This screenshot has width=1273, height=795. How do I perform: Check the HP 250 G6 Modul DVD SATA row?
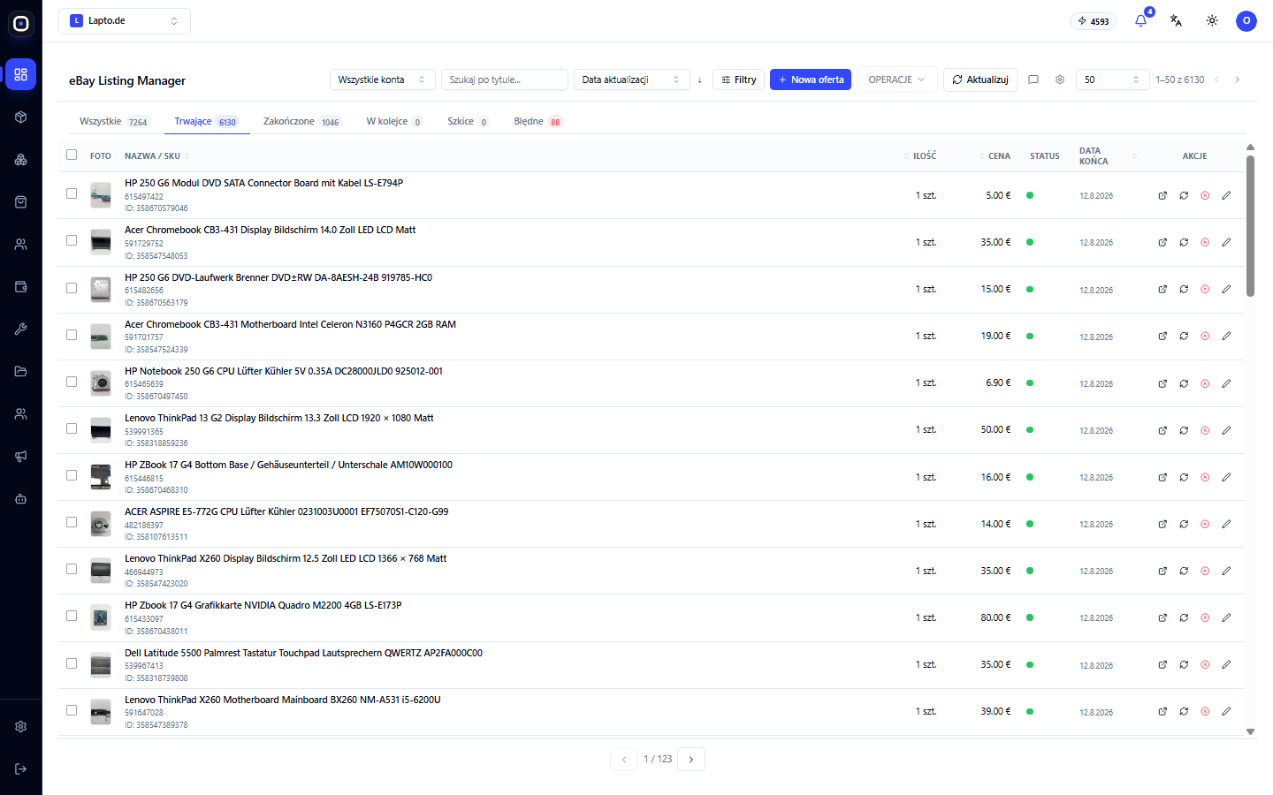click(72, 193)
